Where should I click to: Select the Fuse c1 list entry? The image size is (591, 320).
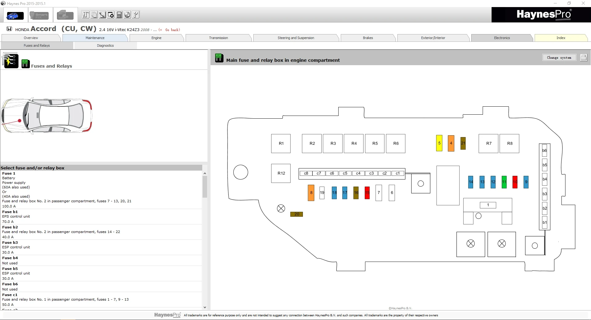click(101, 300)
